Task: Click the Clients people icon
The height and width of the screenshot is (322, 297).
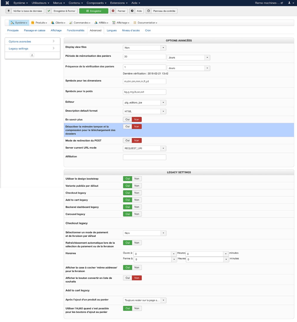Action: pyautogui.click(x=52, y=23)
